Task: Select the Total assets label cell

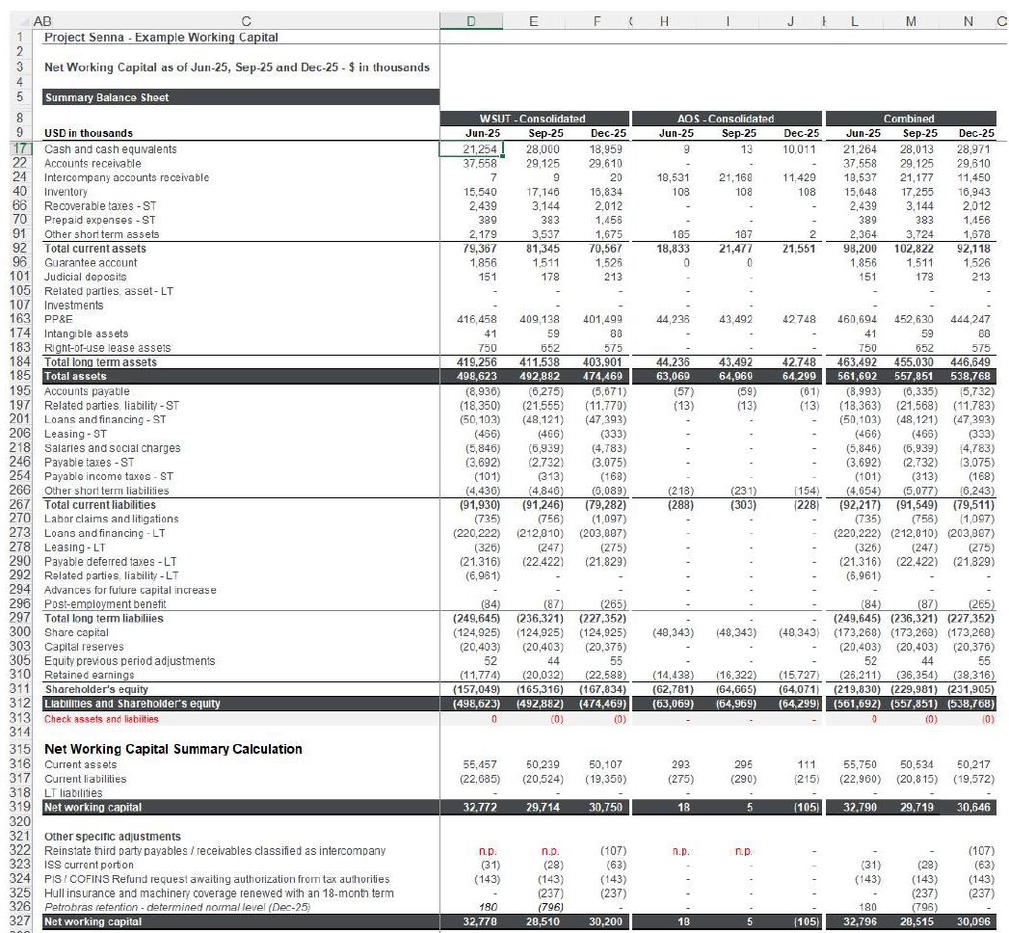Action: point(76,376)
